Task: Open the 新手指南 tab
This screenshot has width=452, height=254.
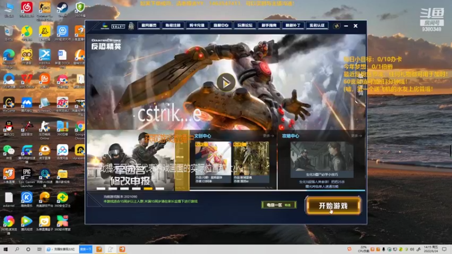Action: (269, 25)
